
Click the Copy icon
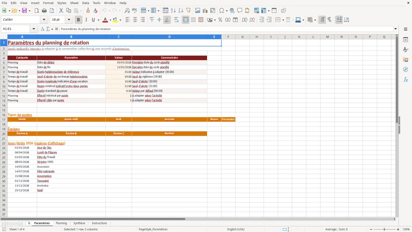[x=69, y=11]
